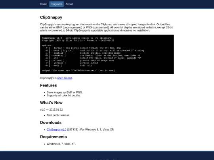
Task: Click 'Supports all color bit depths.' bullet
Action: click(x=63, y=95)
